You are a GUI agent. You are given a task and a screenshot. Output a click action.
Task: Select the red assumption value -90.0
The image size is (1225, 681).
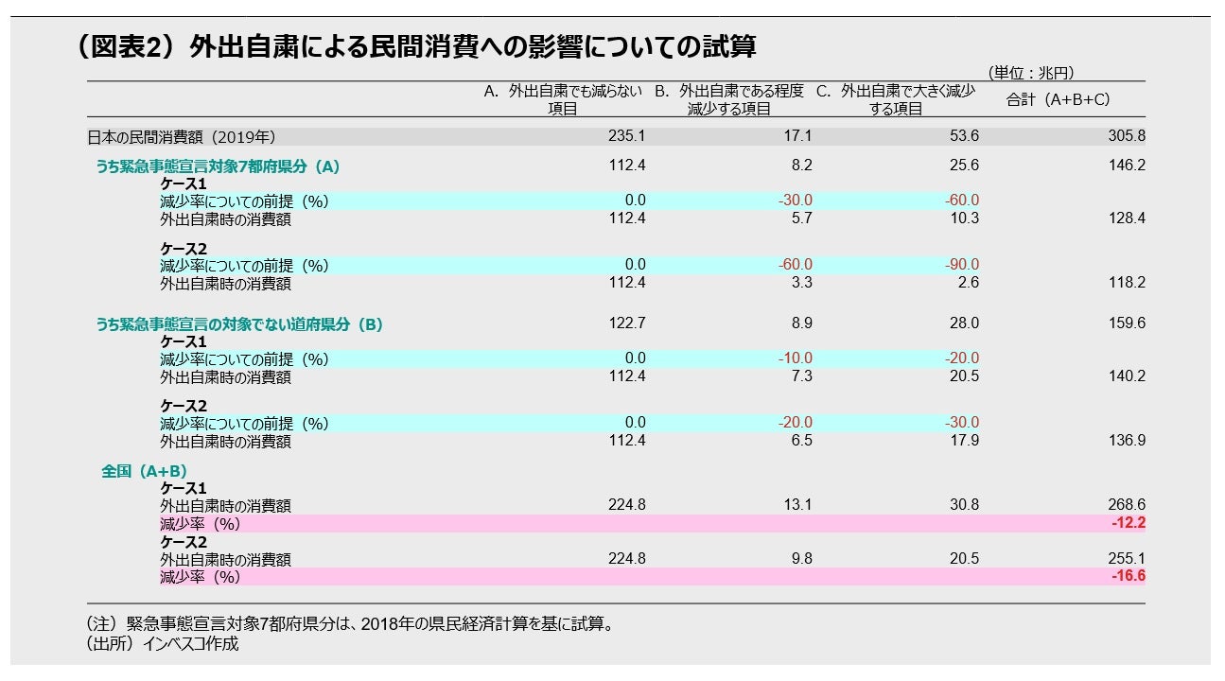pyautogui.click(x=962, y=265)
